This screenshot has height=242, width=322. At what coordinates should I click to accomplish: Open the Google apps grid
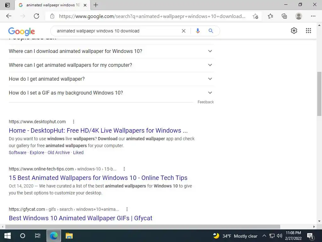coord(308,31)
